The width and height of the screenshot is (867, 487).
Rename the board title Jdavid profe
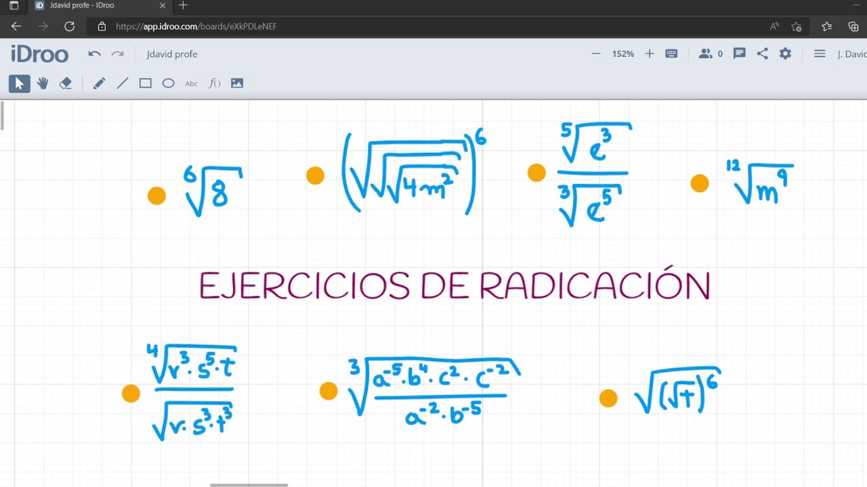pos(172,54)
